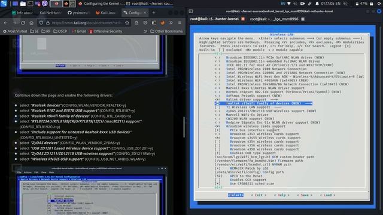
Task: Select Configuring the Kernel taskbar window
Action: [102, 4]
